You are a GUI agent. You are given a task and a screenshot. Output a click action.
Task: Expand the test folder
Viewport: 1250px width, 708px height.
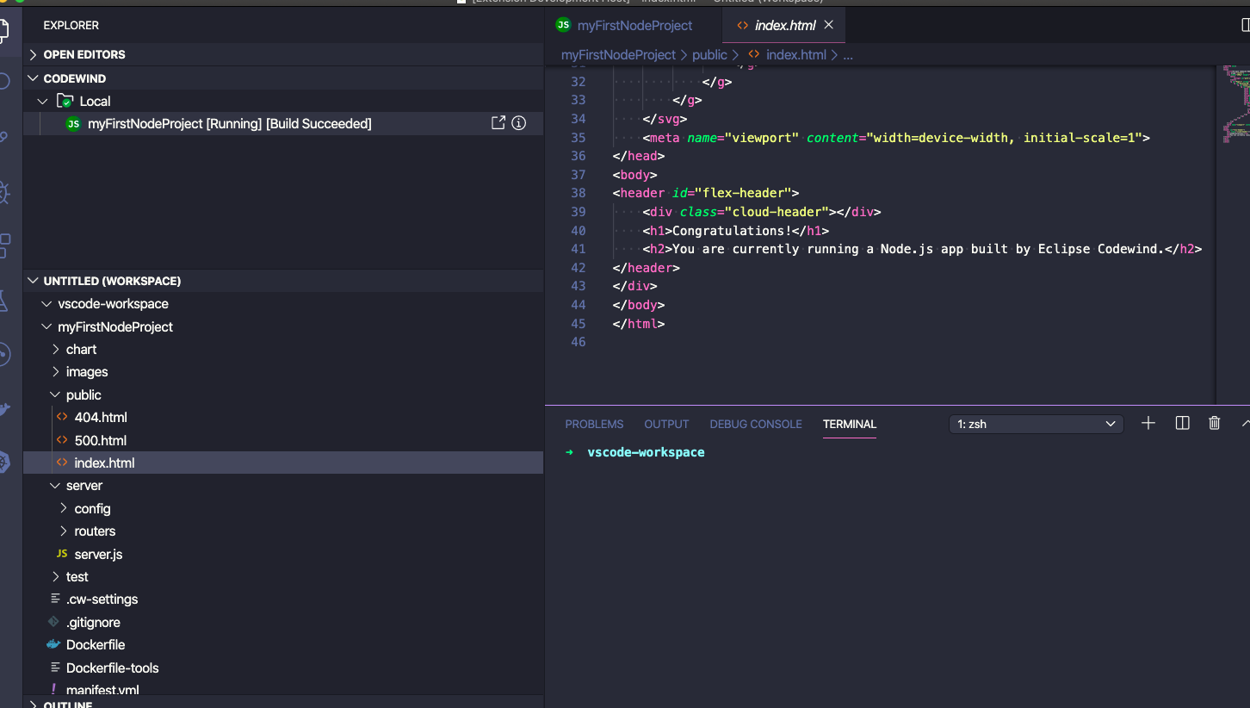(56, 576)
